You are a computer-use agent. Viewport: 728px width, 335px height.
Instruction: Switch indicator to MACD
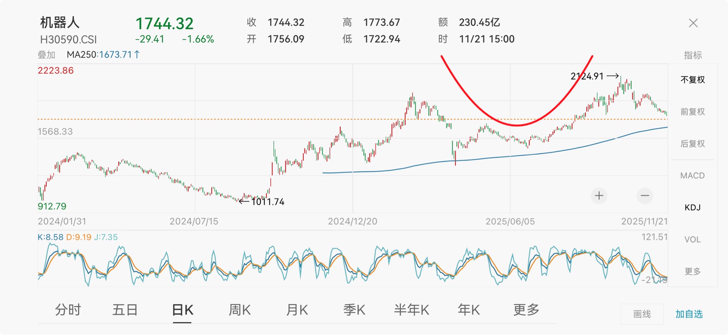point(693,175)
